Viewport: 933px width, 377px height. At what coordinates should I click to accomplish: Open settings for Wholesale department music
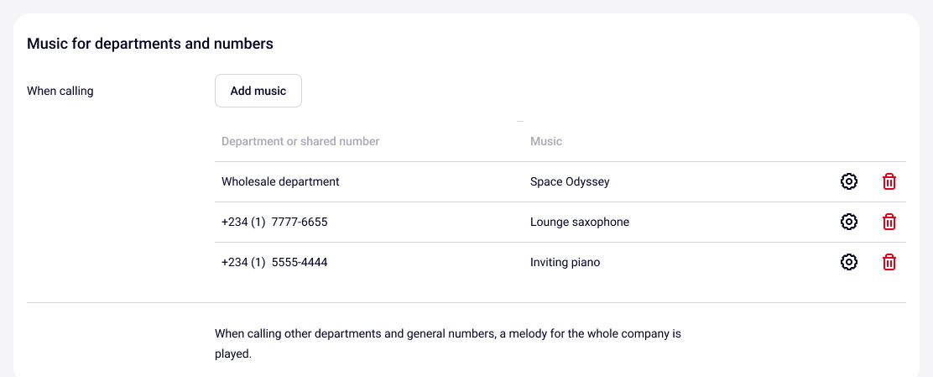tap(849, 181)
